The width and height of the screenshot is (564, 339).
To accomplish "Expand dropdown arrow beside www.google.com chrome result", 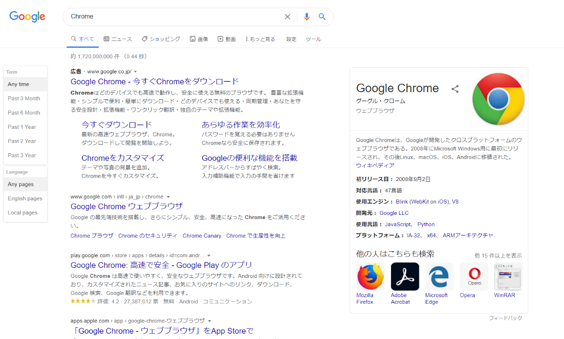I will (168, 197).
